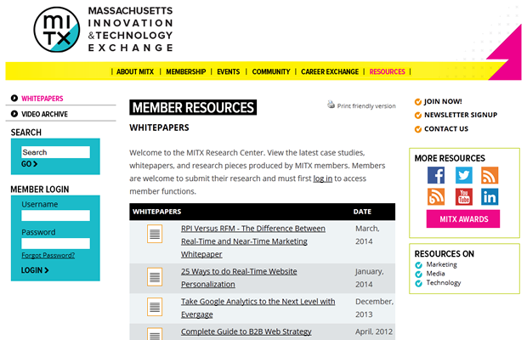
Task: Click the check icon beside Contact Us
Action: (417, 129)
